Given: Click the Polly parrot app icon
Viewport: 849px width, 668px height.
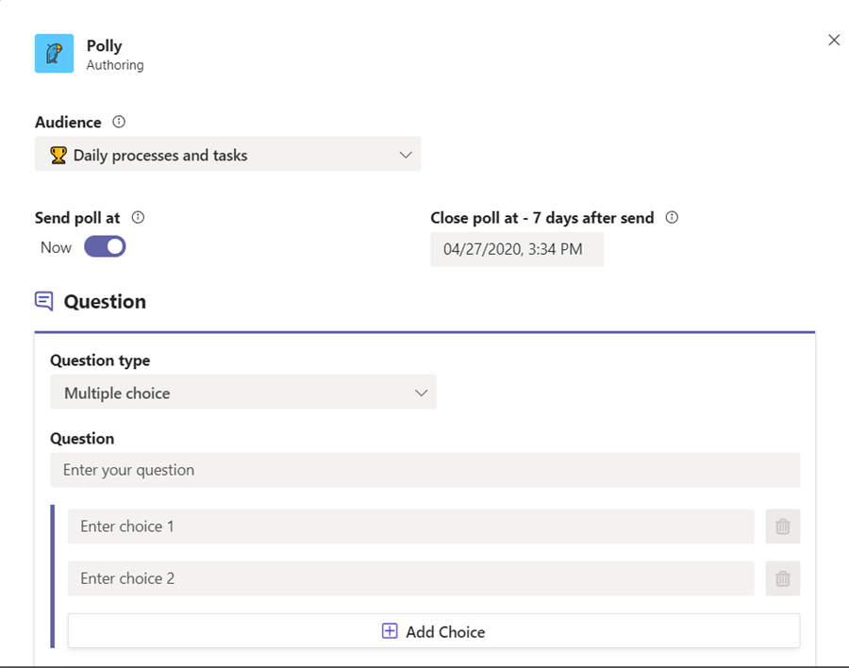Looking at the screenshot, I should point(54,54).
